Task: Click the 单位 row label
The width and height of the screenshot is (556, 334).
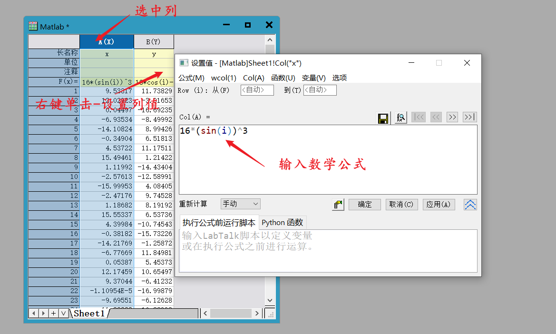Action: 54,63
